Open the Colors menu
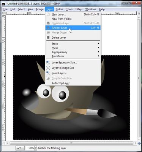 (x=59, y=9)
